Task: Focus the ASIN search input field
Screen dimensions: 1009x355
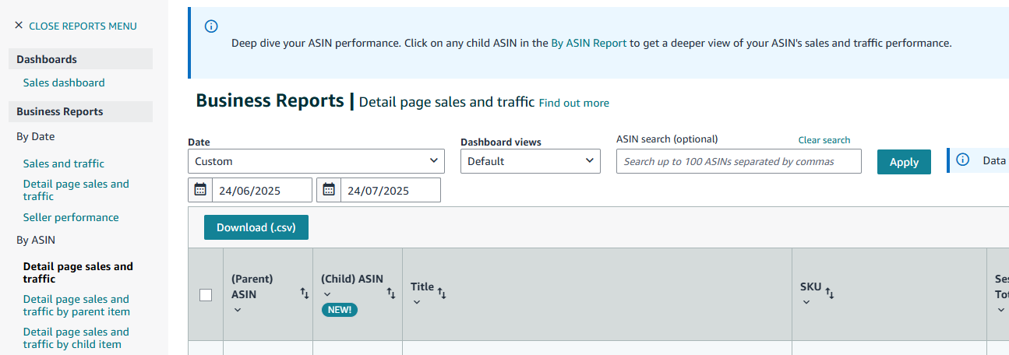Action: (739, 161)
